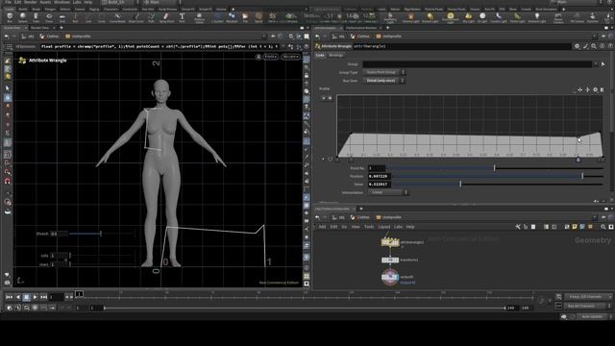Select the Box shelf tool

point(10,17)
